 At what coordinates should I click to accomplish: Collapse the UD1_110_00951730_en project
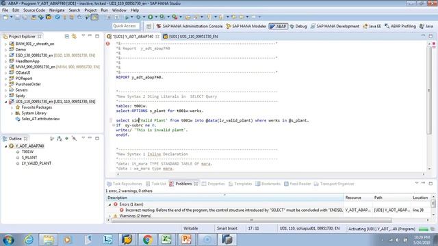(x=6, y=102)
